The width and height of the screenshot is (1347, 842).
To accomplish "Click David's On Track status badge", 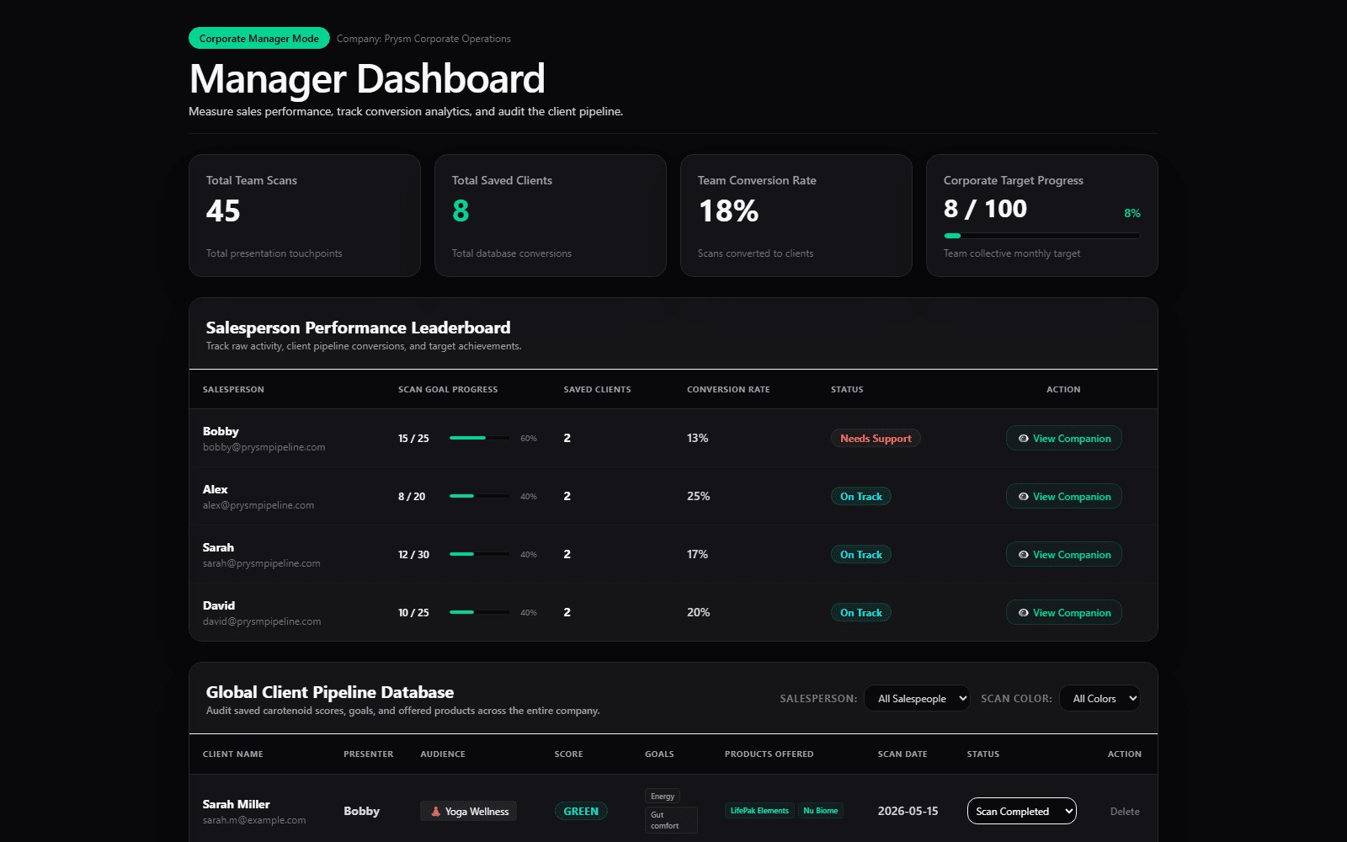I will pyautogui.click(x=860, y=613).
